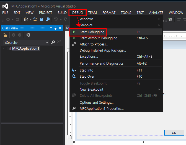Open the Class View window options dropdown
The width and height of the screenshot is (186, 145).
coord(51,28)
